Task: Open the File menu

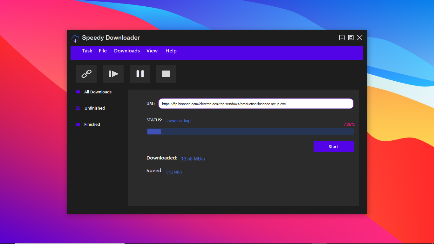Action: pyautogui.click(x=103, y=51)
